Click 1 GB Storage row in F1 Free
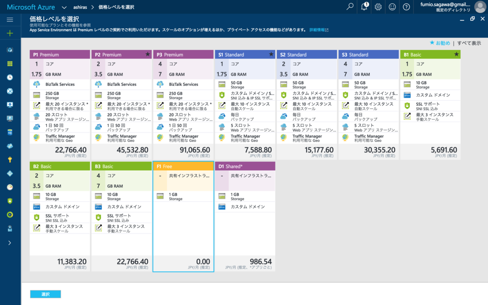488x305 pixels. point(183,196)
